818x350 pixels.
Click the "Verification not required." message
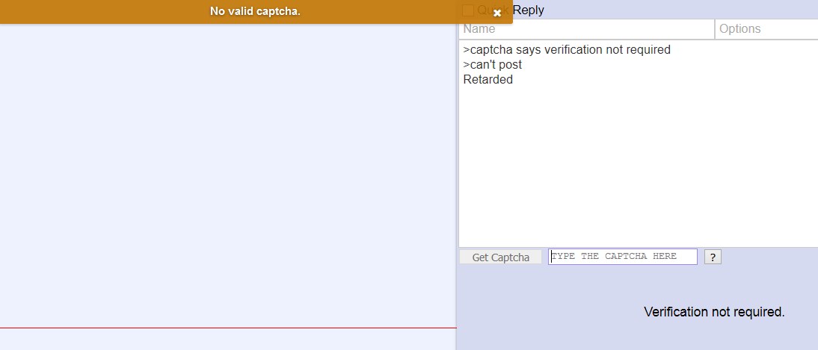click(714, 312)
